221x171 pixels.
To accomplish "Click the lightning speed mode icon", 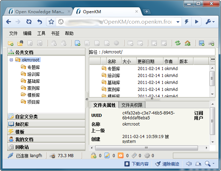I will (x=186, y=22).
